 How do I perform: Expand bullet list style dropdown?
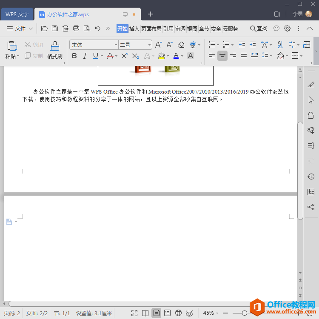[218, 45]
